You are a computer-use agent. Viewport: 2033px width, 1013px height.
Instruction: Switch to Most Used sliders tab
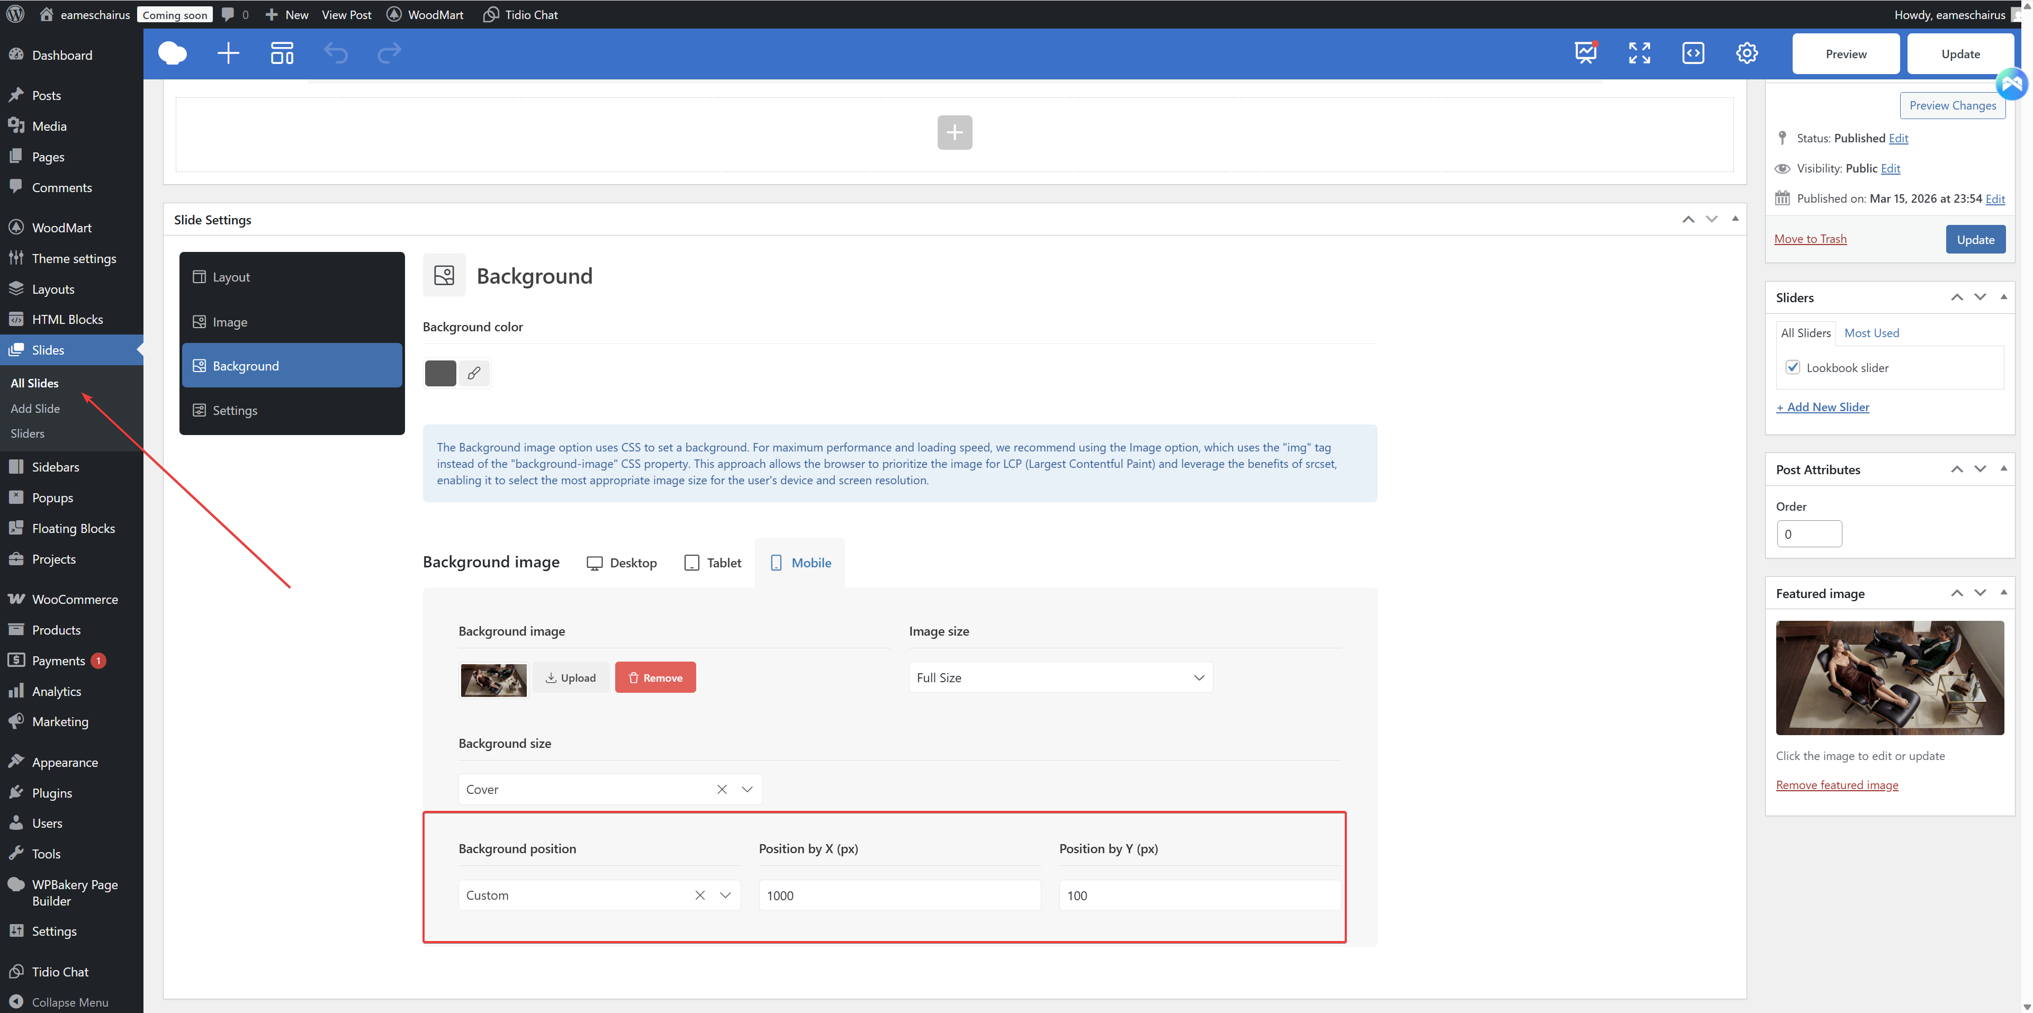click(1871, 333)
